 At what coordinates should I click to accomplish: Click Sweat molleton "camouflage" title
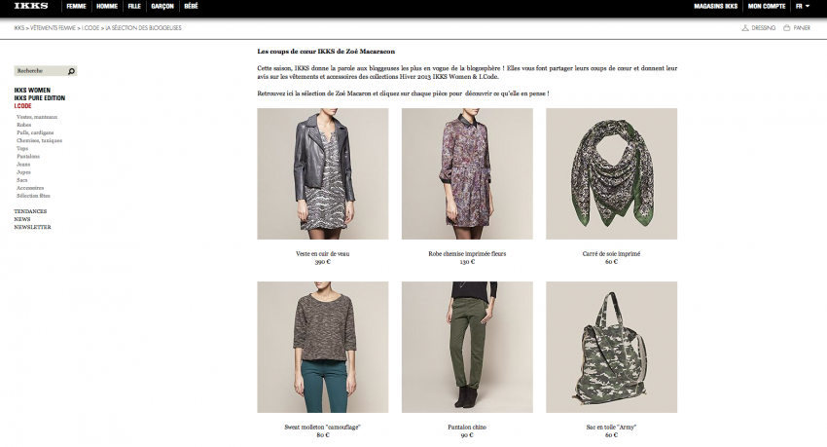pos(323,428)
